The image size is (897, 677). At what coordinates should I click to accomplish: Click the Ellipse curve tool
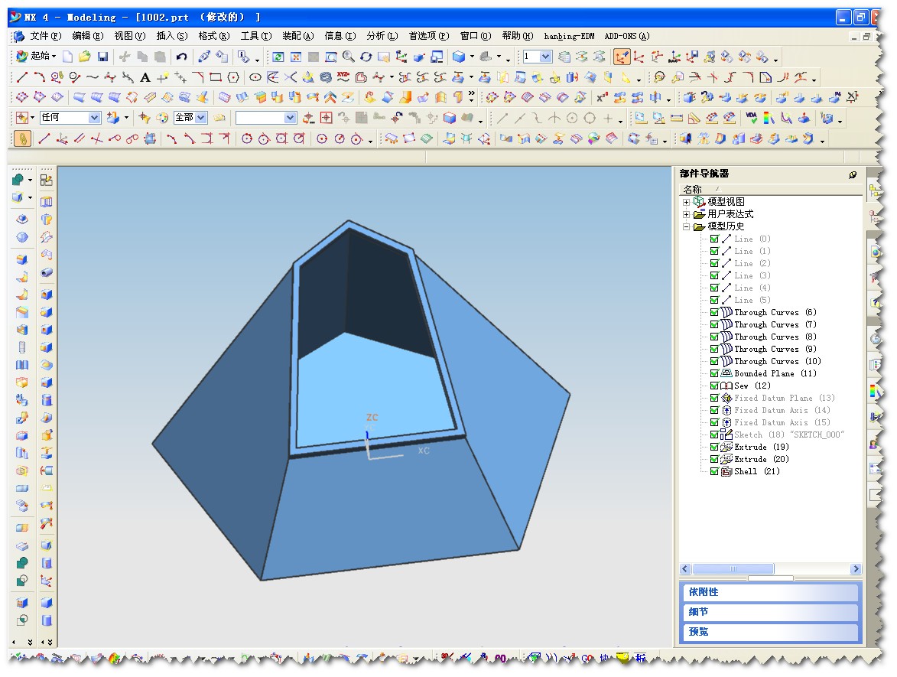pos(255,77)
